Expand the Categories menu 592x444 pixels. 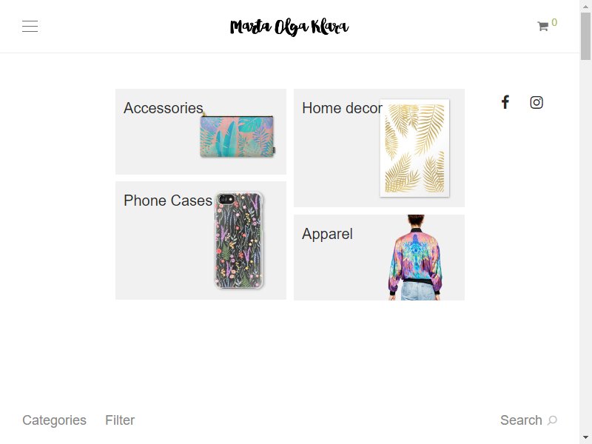[x=54, y=420]
